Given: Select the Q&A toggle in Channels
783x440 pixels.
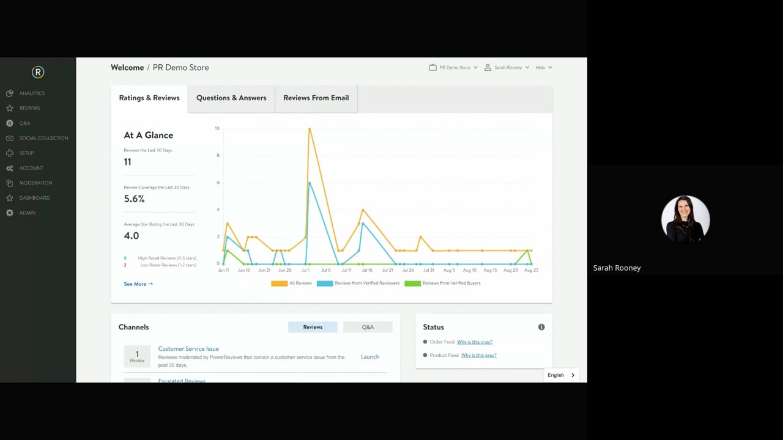Looking at the screenshot, I should pos(368,327).
